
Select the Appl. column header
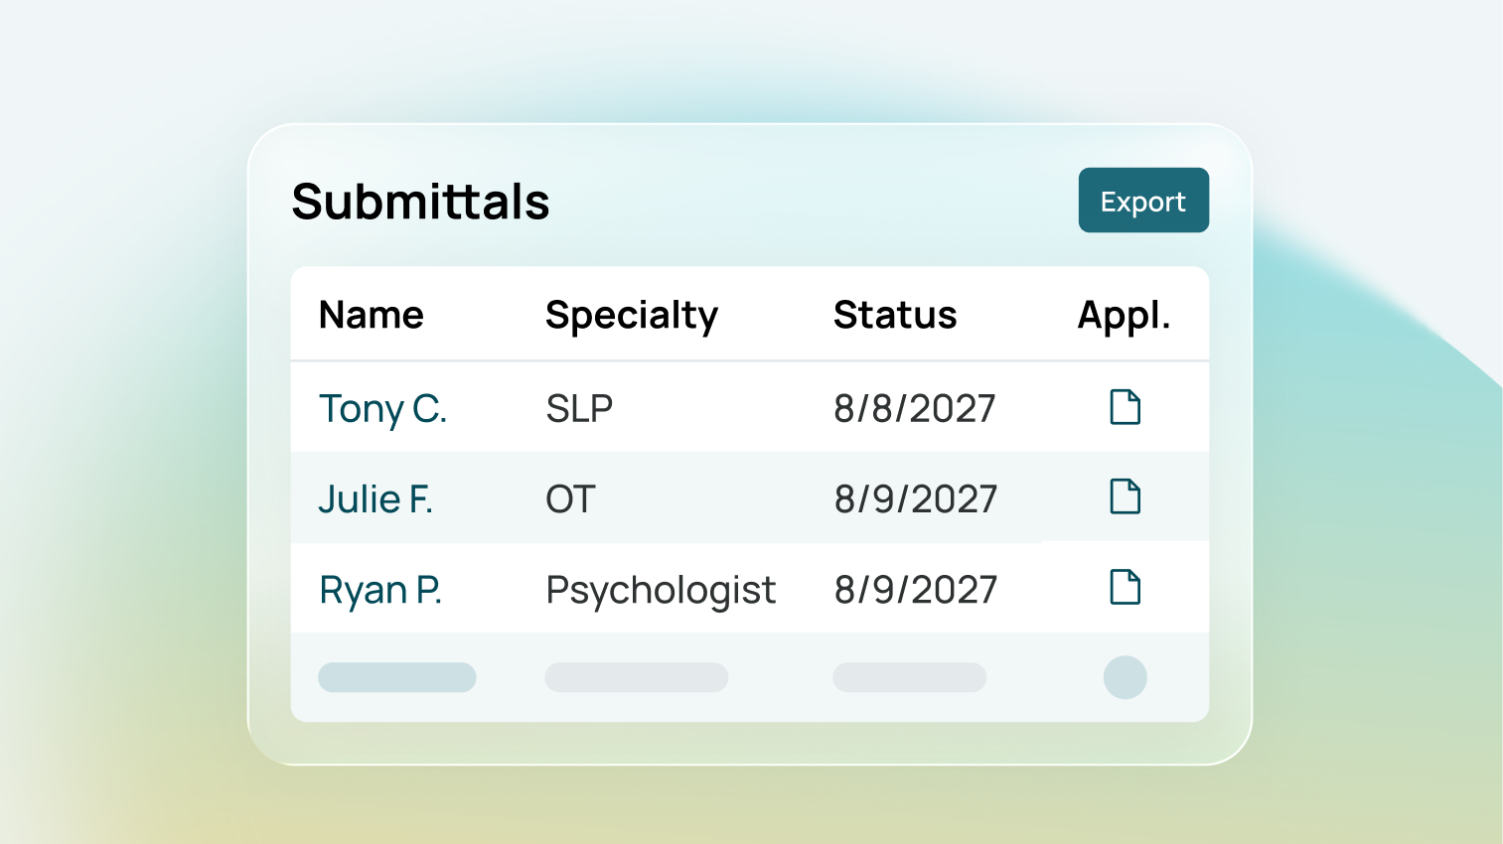(1125, 318)
